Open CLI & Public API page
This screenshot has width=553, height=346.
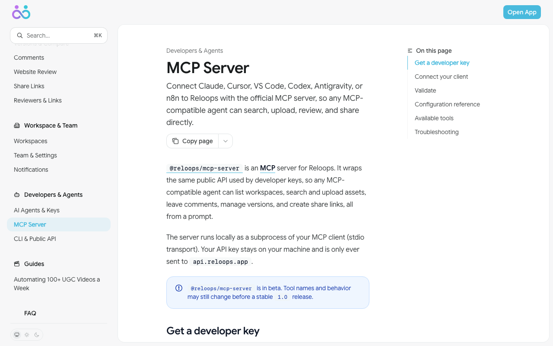click(35, 239)
